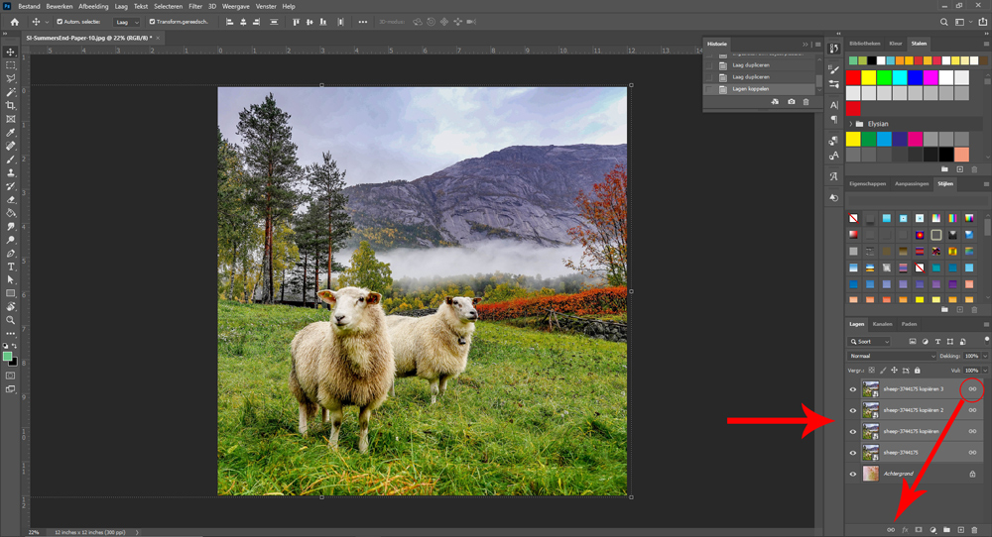Screen dimensions: 992x537
Task: Open the Soort layer filter dropdown
Action: click(x=869, y=342)
